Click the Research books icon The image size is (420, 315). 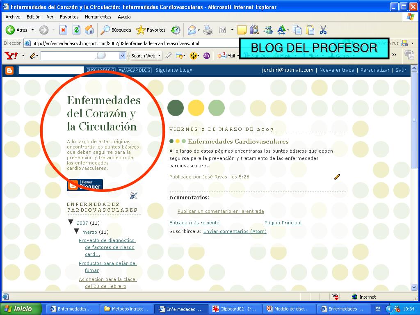(254, 30)
